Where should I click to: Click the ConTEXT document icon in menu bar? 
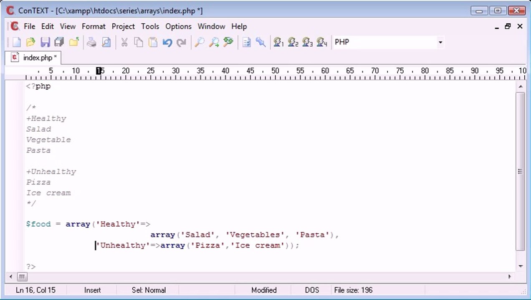click(15, 26)
